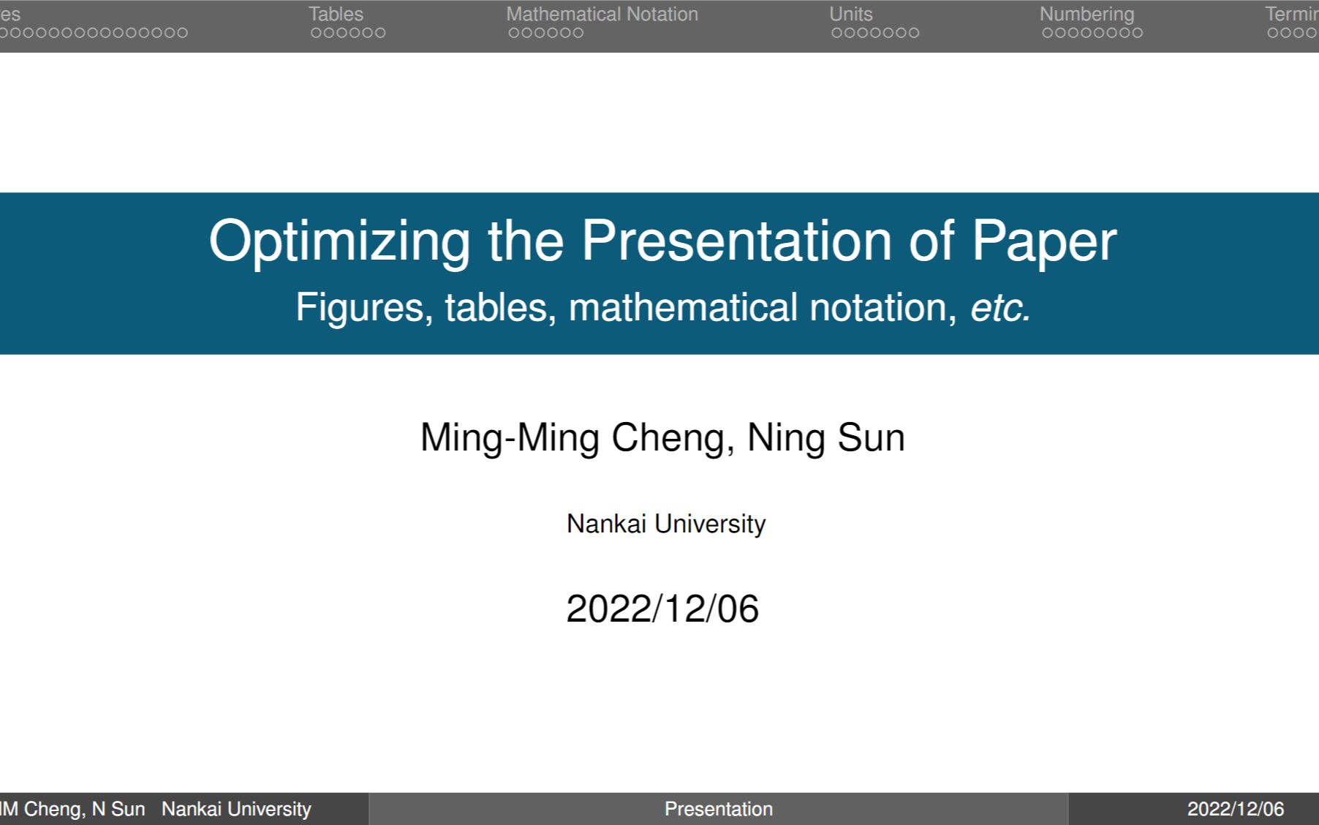1319x825 pixels.
Task: Click author line 'Ming-Ming Cheng, Ning Sun'
Action: (x=662, y=438)
